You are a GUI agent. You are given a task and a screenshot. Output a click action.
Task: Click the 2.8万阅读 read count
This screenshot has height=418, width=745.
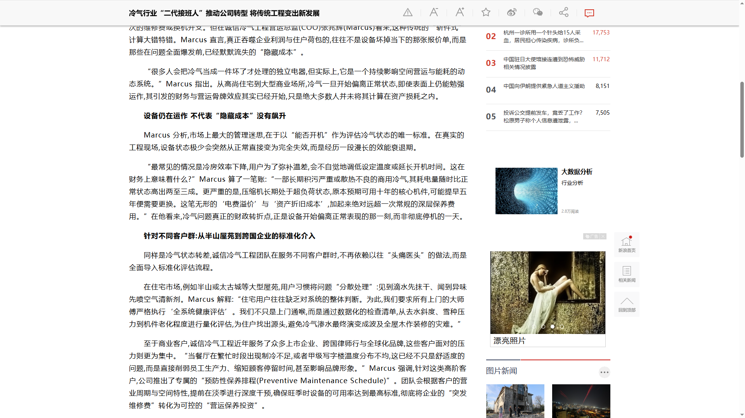click(570, 212)
